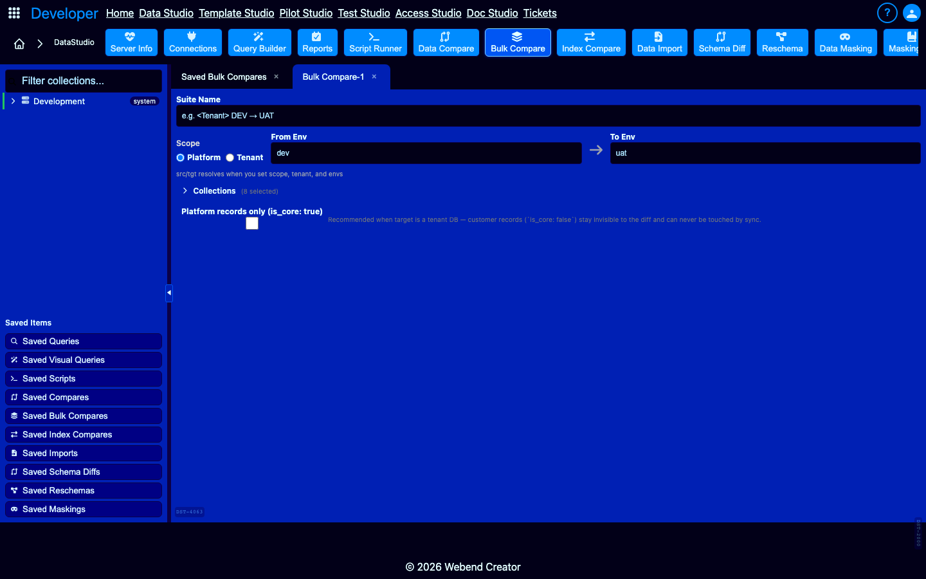Click the From Env field
The height and width of the screenshot is (579, 926).
(426, 153)
